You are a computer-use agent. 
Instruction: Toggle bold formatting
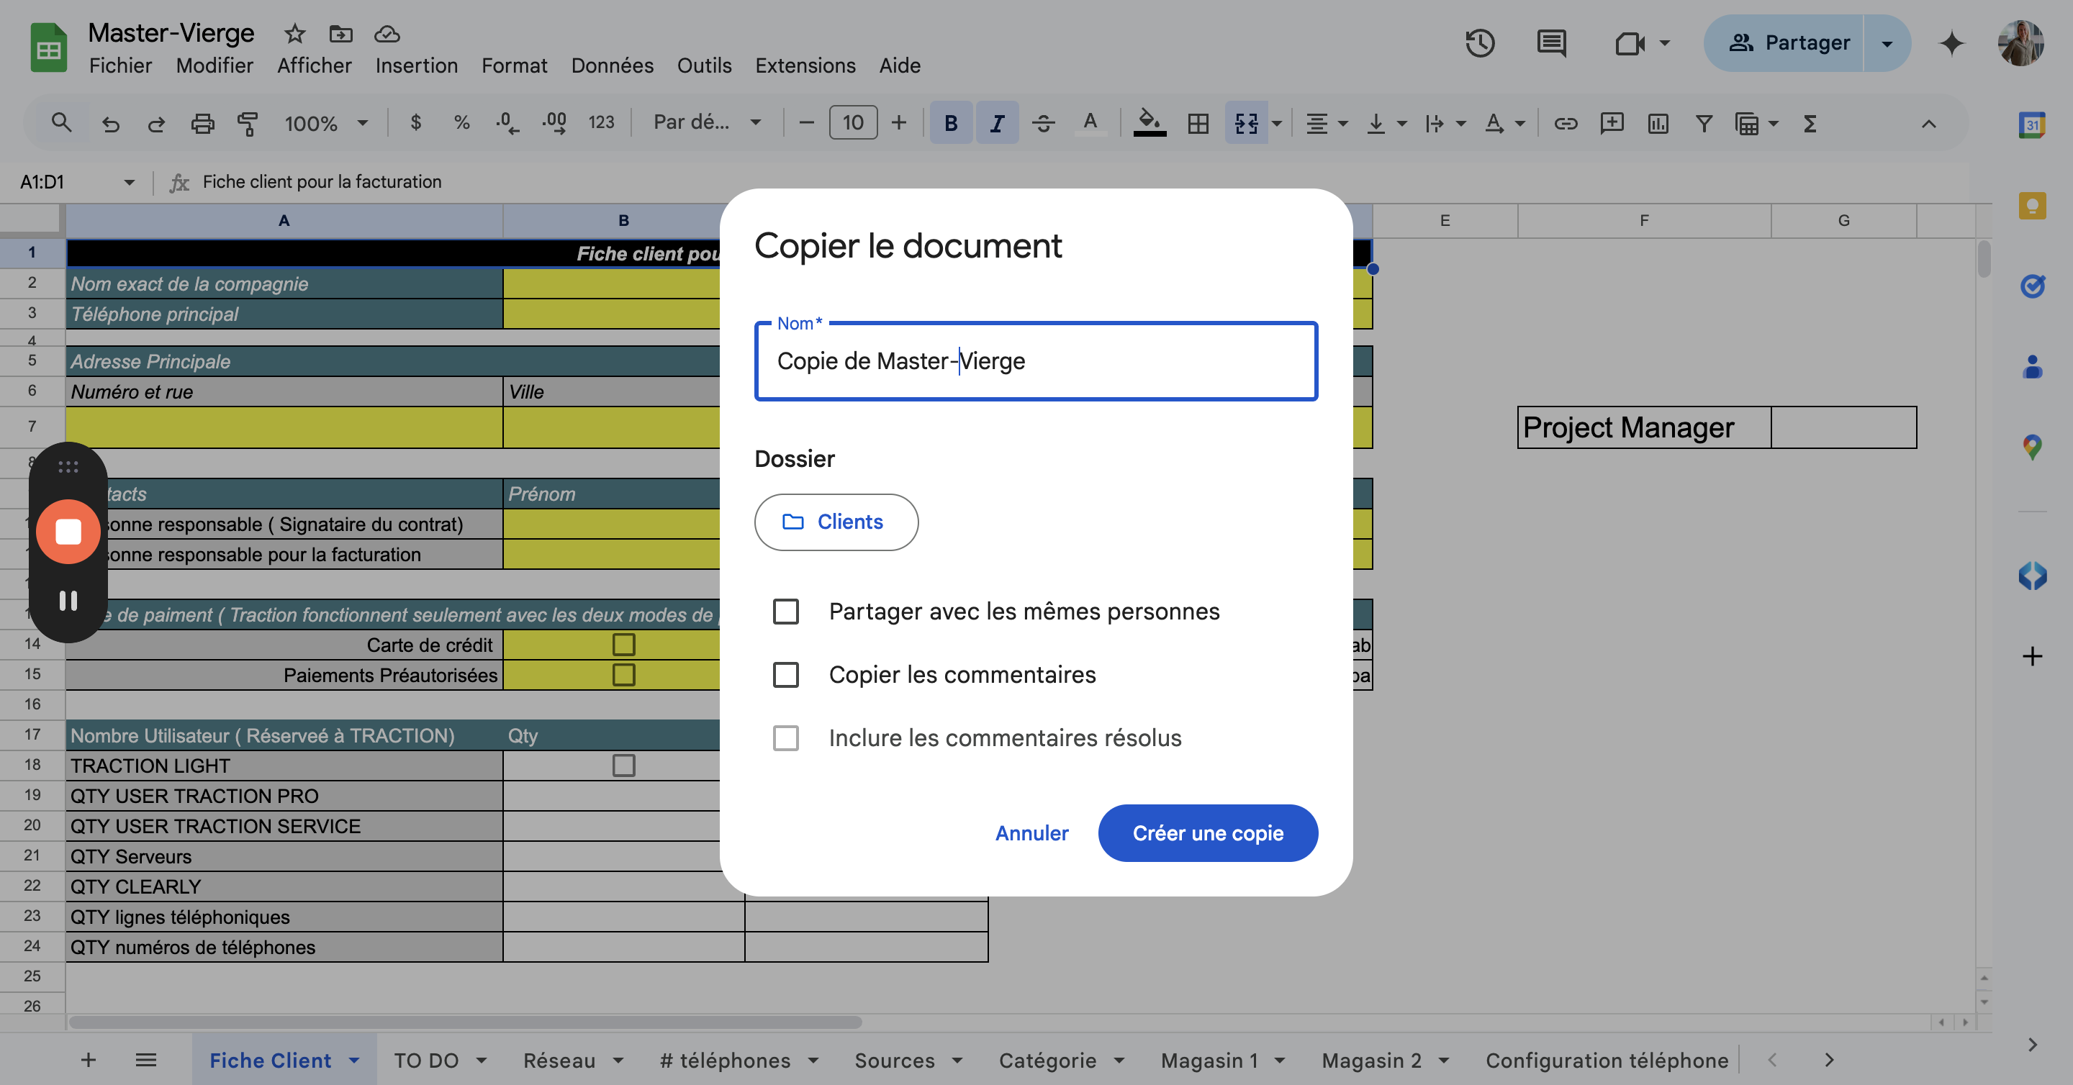(x=950, y=123)
